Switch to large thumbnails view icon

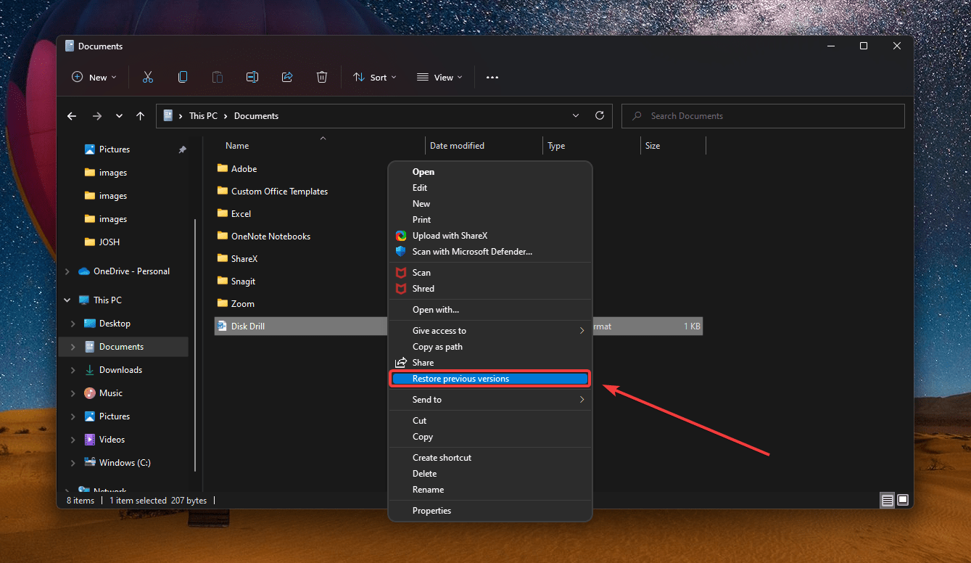tap(903, 501)
